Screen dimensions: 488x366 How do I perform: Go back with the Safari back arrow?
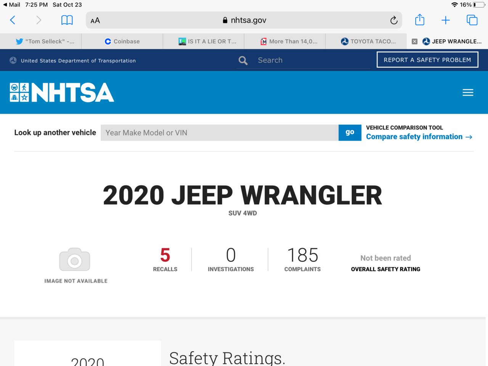13,20
